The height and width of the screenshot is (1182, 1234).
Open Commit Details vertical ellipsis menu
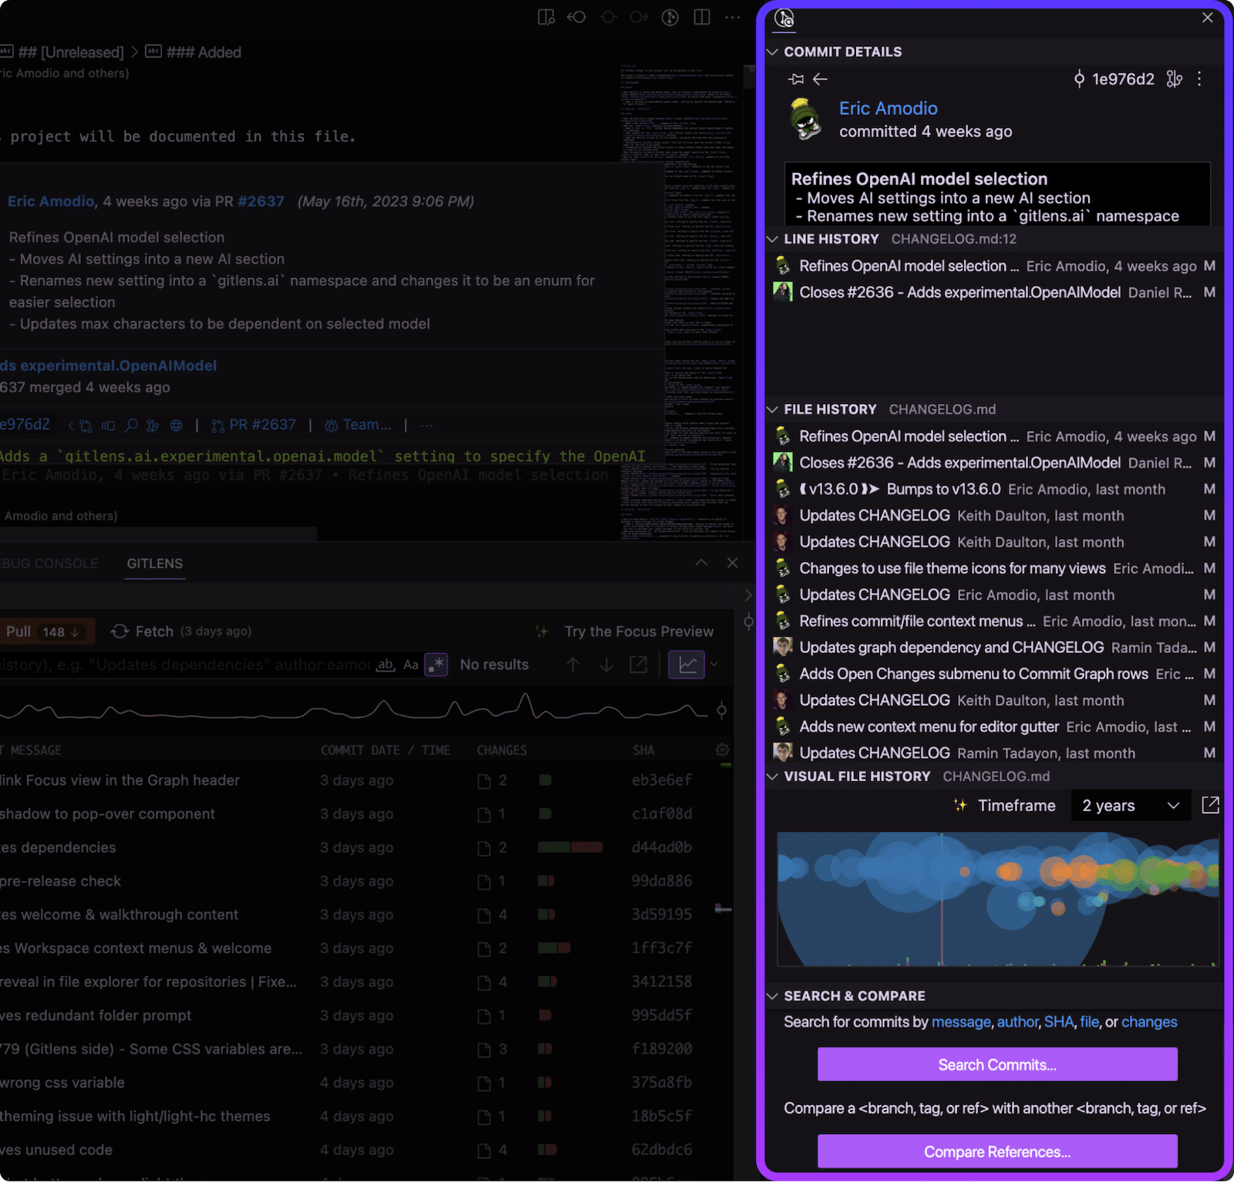pyautogui.click(x=1199, y=79)
